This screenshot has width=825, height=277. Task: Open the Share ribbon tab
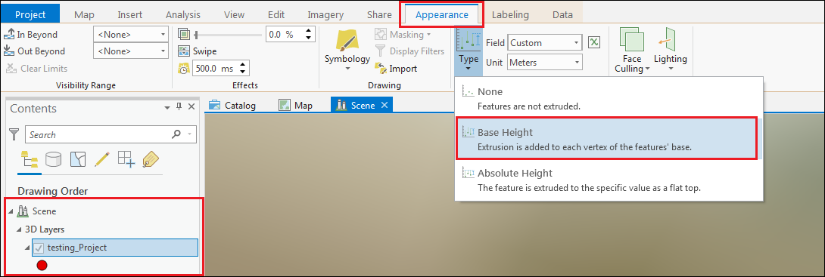(x=379, y=14)
